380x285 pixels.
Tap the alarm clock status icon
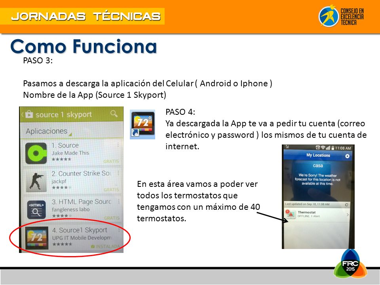pos(318,147)
